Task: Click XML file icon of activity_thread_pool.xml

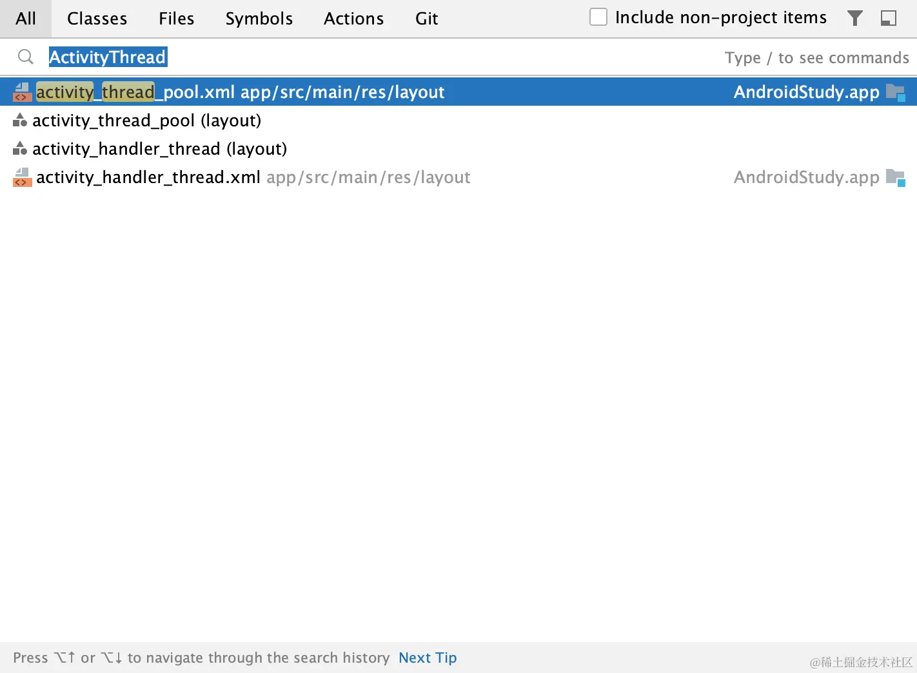Action: click(22, 92)
